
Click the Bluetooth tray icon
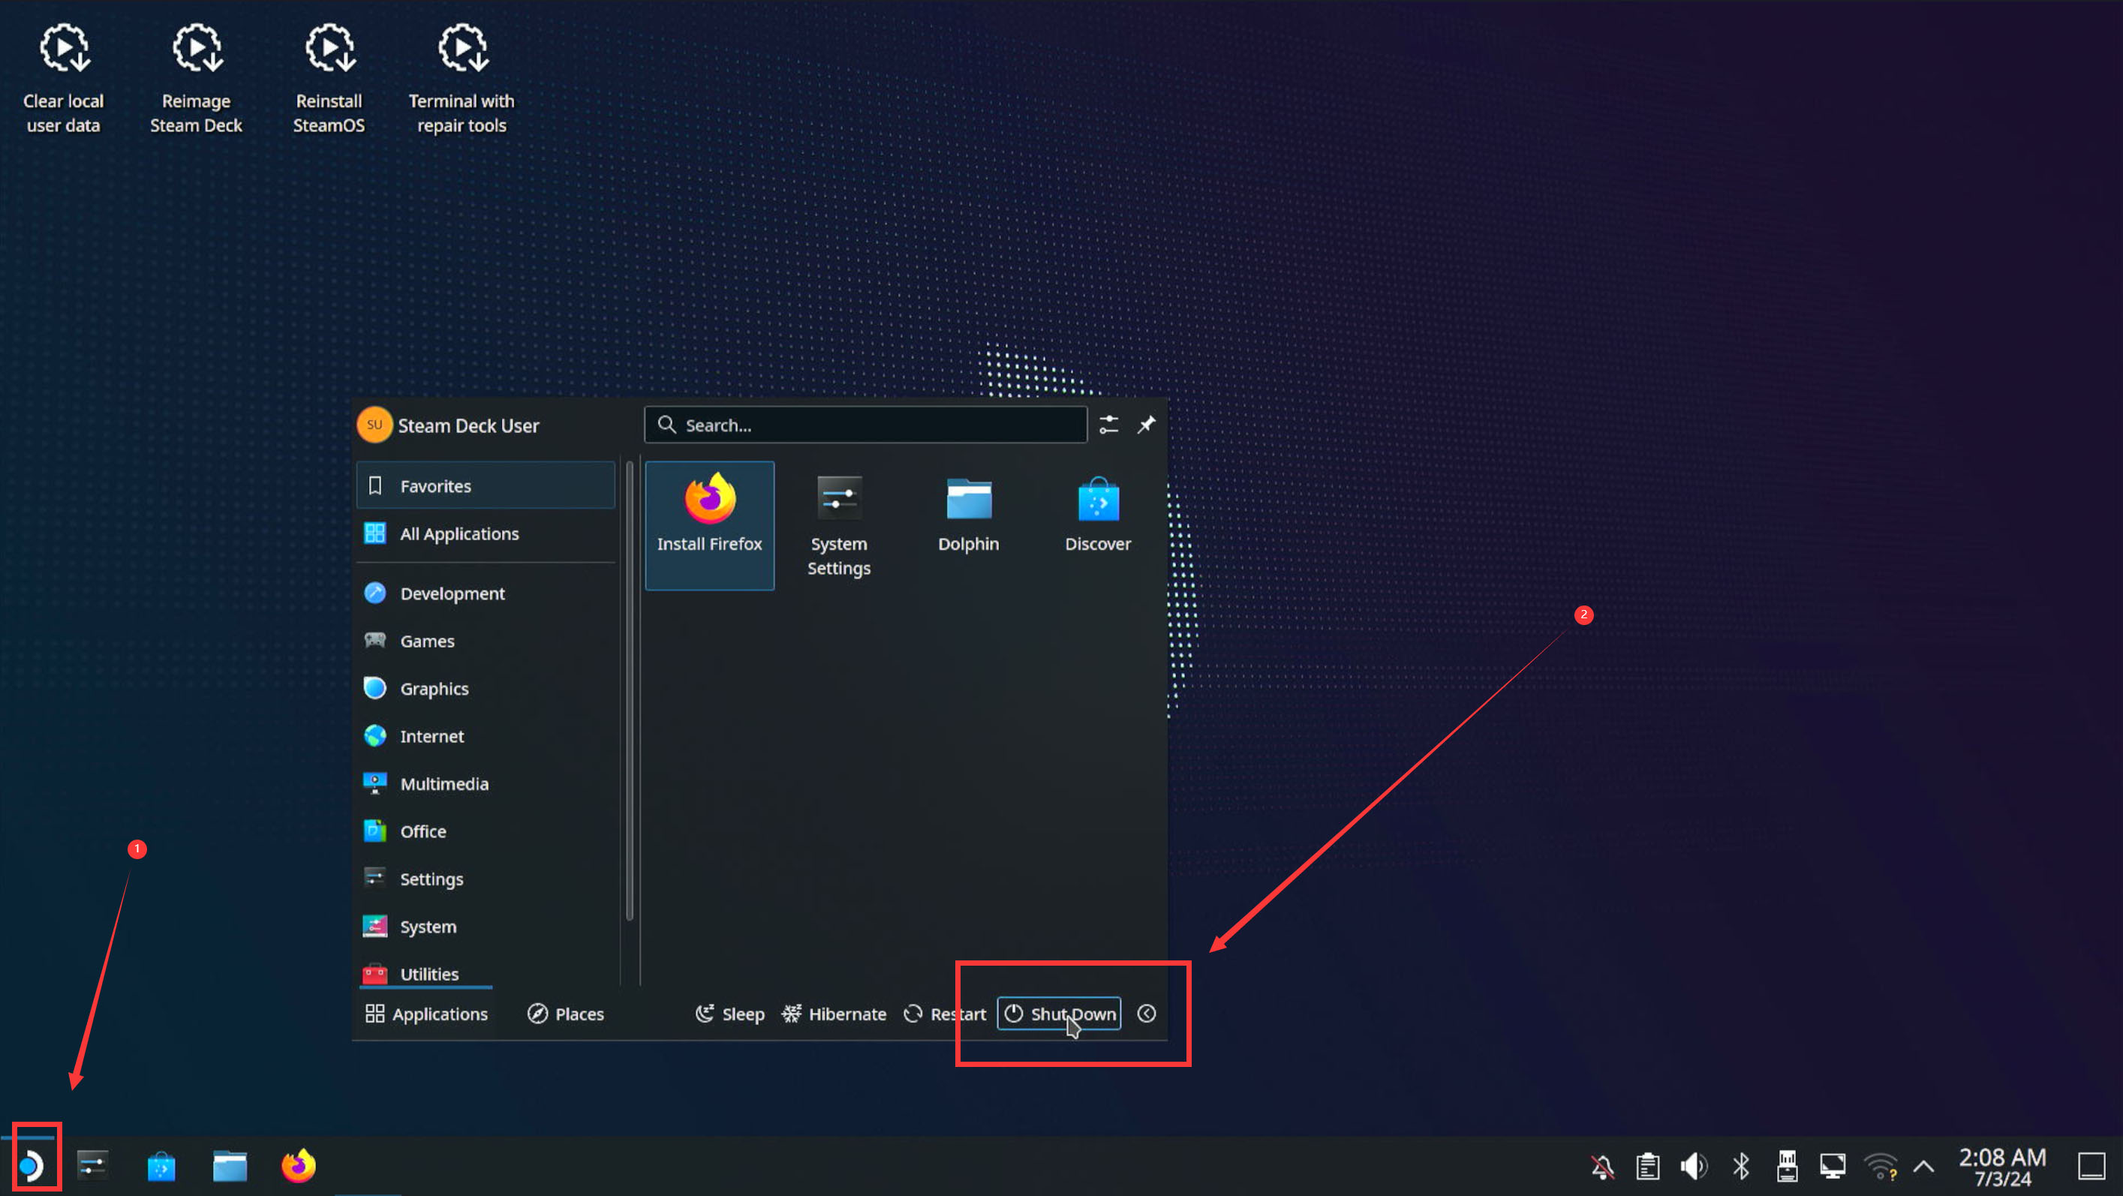(1740, 1165)
